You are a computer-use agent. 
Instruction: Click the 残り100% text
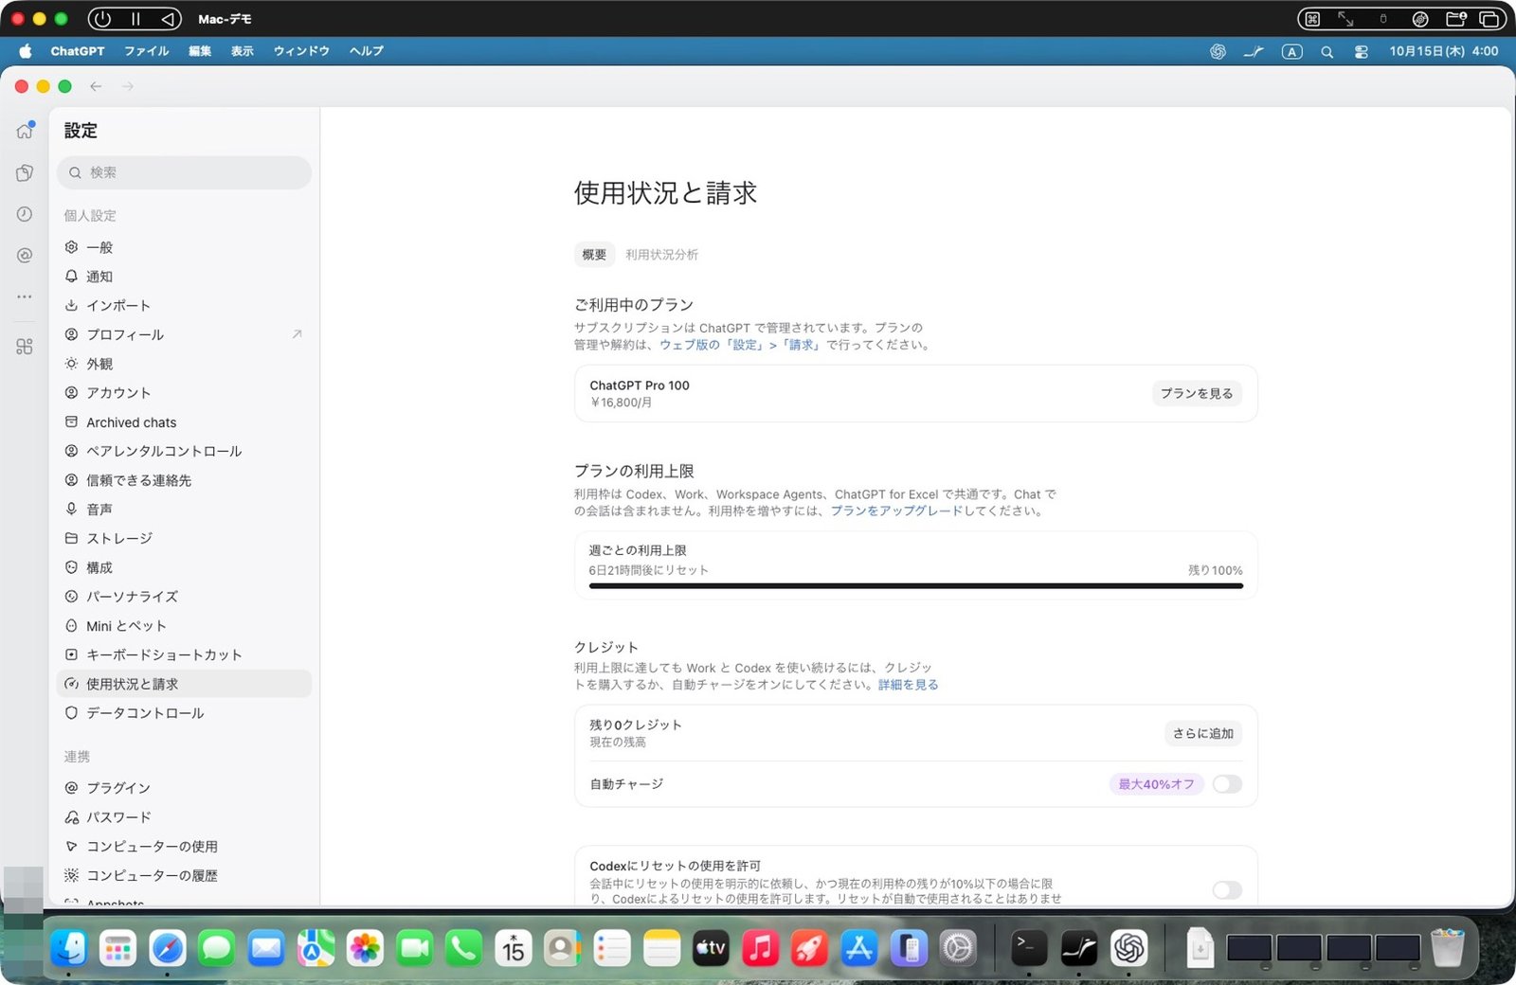1216,570
